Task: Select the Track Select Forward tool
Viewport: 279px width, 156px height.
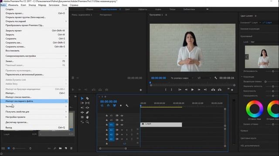Action: [x=82, y=103]
